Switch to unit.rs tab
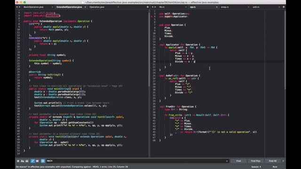Viewport: 301px width, 169px height. pyautogui.click(x=256, y=7)
